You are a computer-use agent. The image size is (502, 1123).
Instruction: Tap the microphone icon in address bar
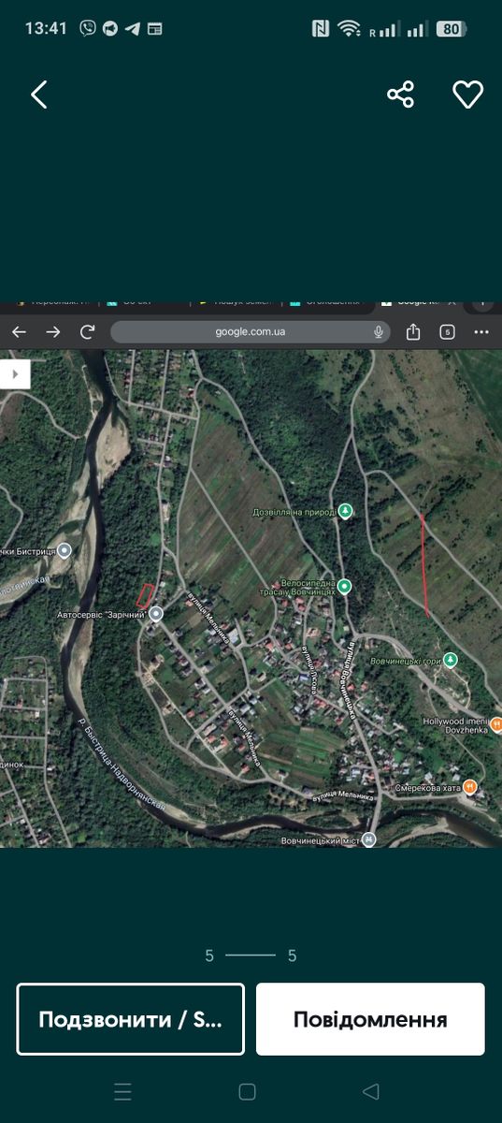(x=379, y=331)
